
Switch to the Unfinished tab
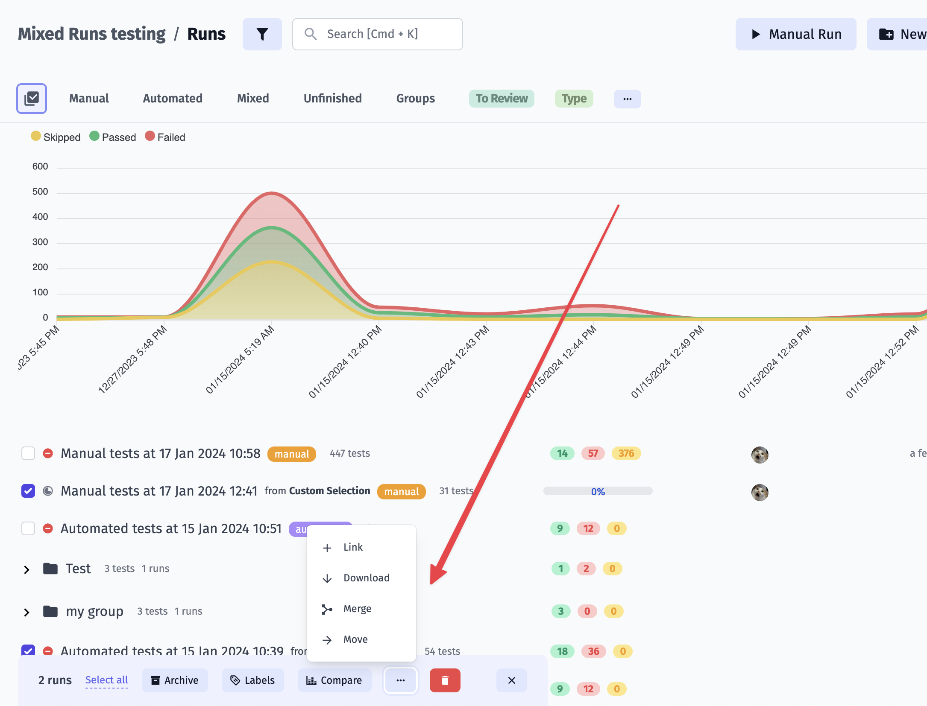tap(333, 99)
